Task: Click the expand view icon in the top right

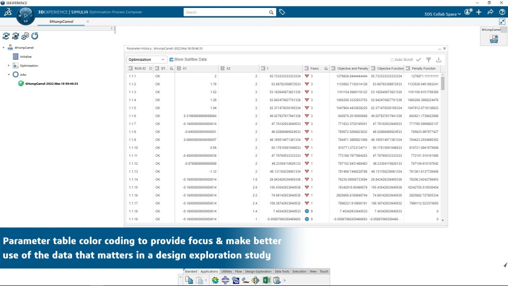Action: click(502, 22)
